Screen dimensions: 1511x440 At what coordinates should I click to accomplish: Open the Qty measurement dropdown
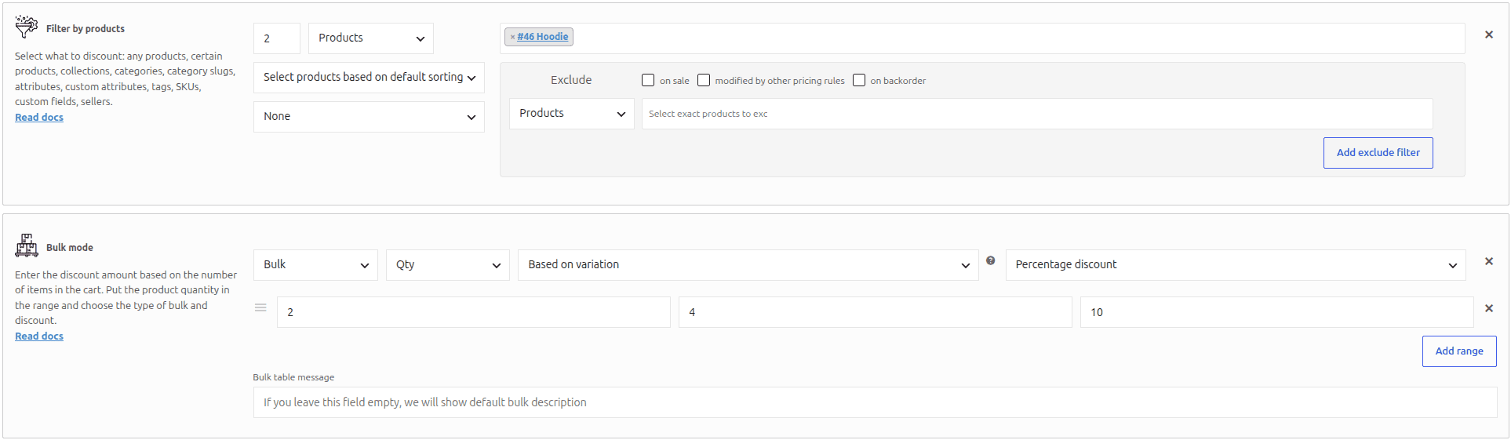[448, 265]
